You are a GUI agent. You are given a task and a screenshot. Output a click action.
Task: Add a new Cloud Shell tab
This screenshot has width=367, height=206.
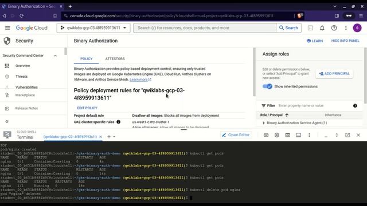tap(109, 137)
